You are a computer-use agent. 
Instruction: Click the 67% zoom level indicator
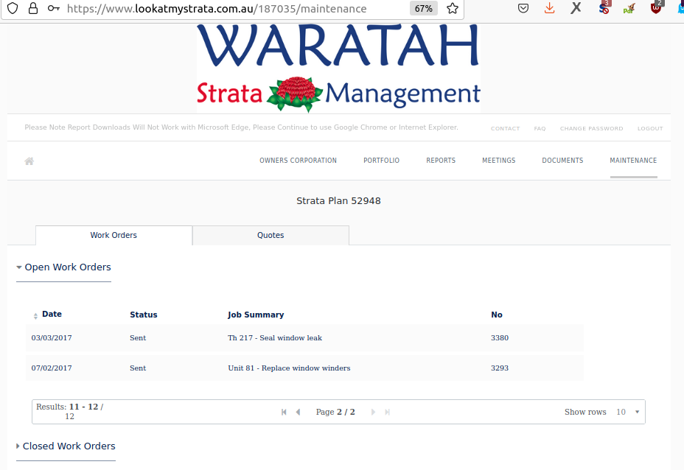pos(424,8)
